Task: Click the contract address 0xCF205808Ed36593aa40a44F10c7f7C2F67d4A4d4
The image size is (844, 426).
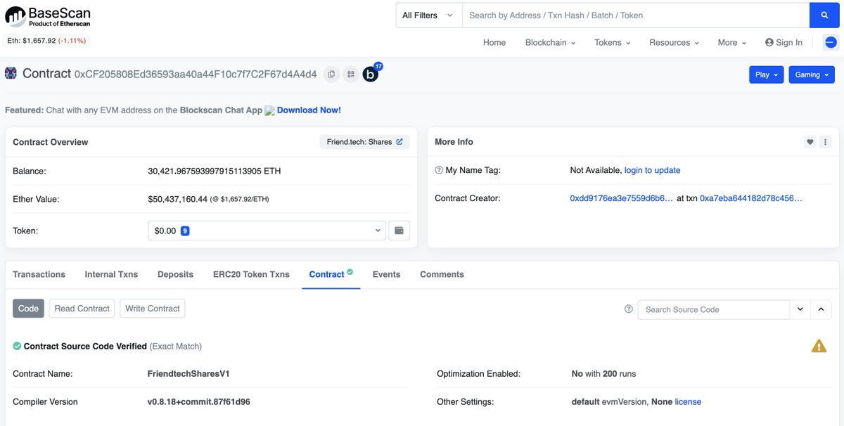Action: [x=196, y=74]
